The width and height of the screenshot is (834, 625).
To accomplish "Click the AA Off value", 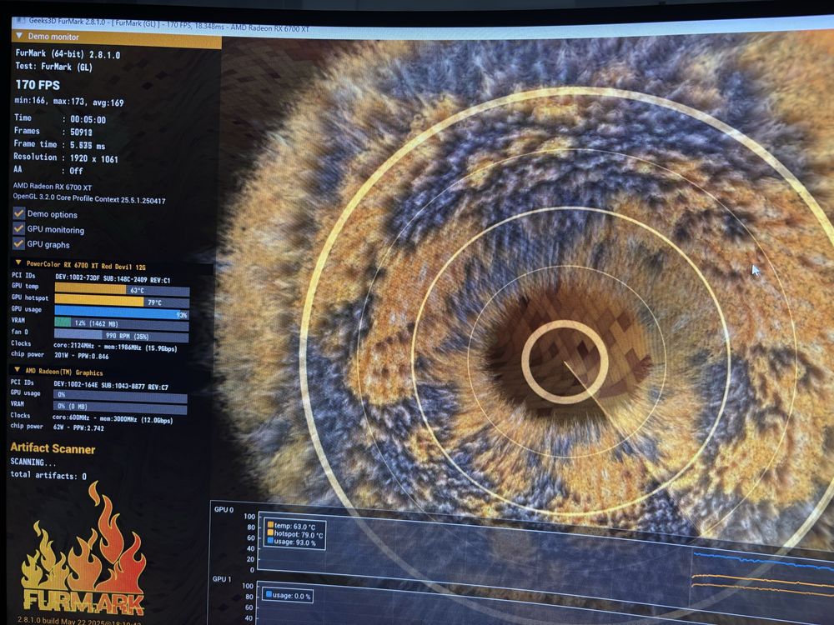I will 76,171.
